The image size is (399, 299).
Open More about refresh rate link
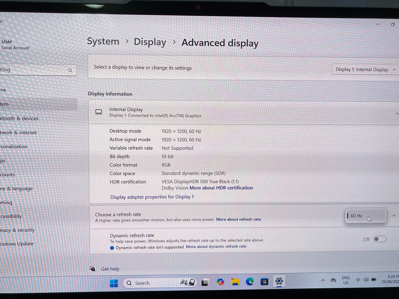coord(239,219)
